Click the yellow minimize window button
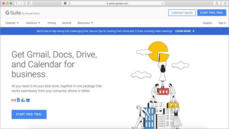This screenshot has width=229, height=129. click(7, 3)
